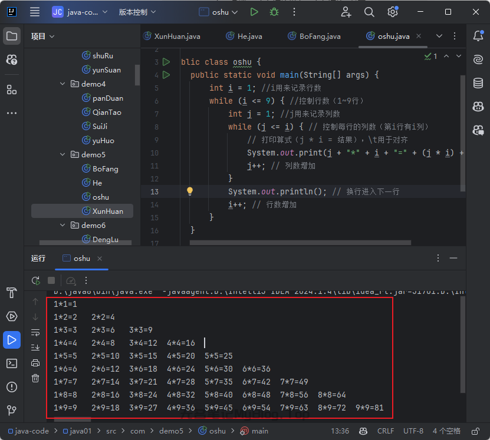The height and width of the screenshot is (440, 490).
Task: Rerun oshu in the Run panel
Action: pos(36,280)
